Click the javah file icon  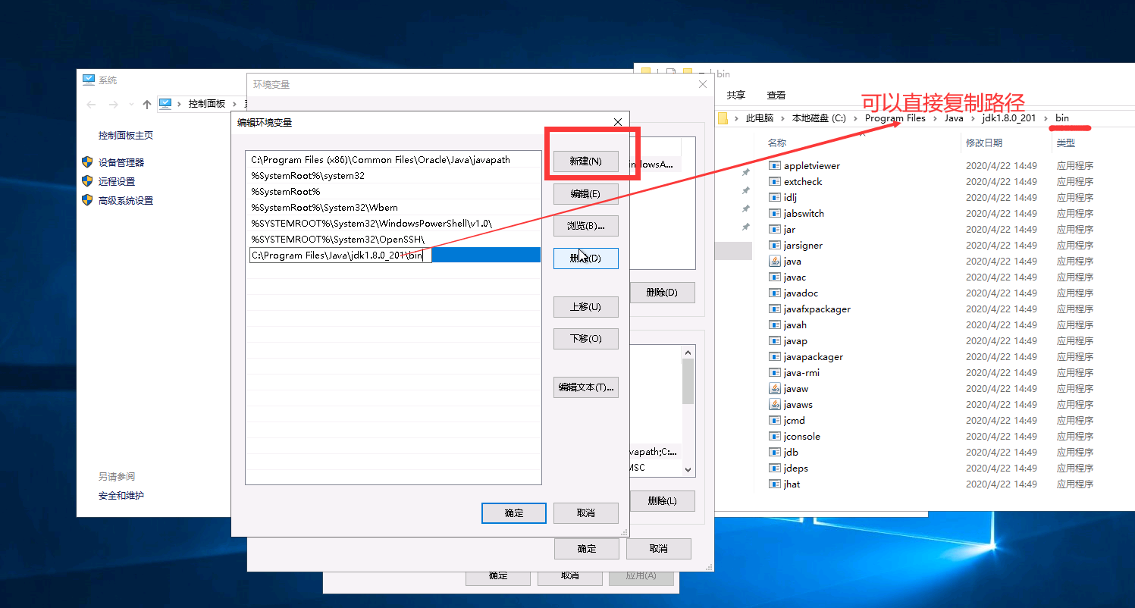coord(775,324)
